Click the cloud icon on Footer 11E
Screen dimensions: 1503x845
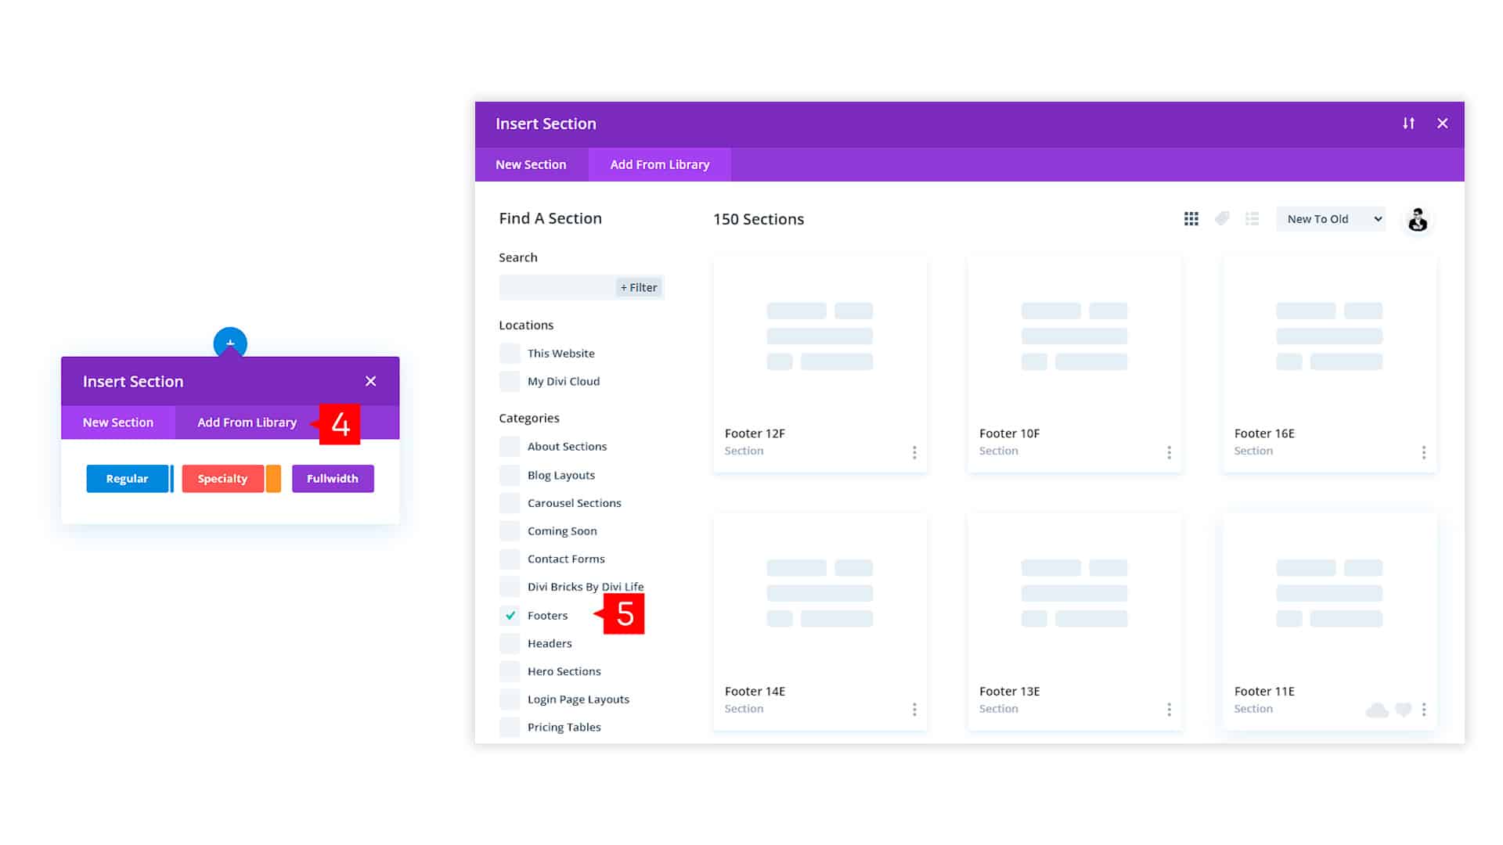click(x=1376, y=710)
